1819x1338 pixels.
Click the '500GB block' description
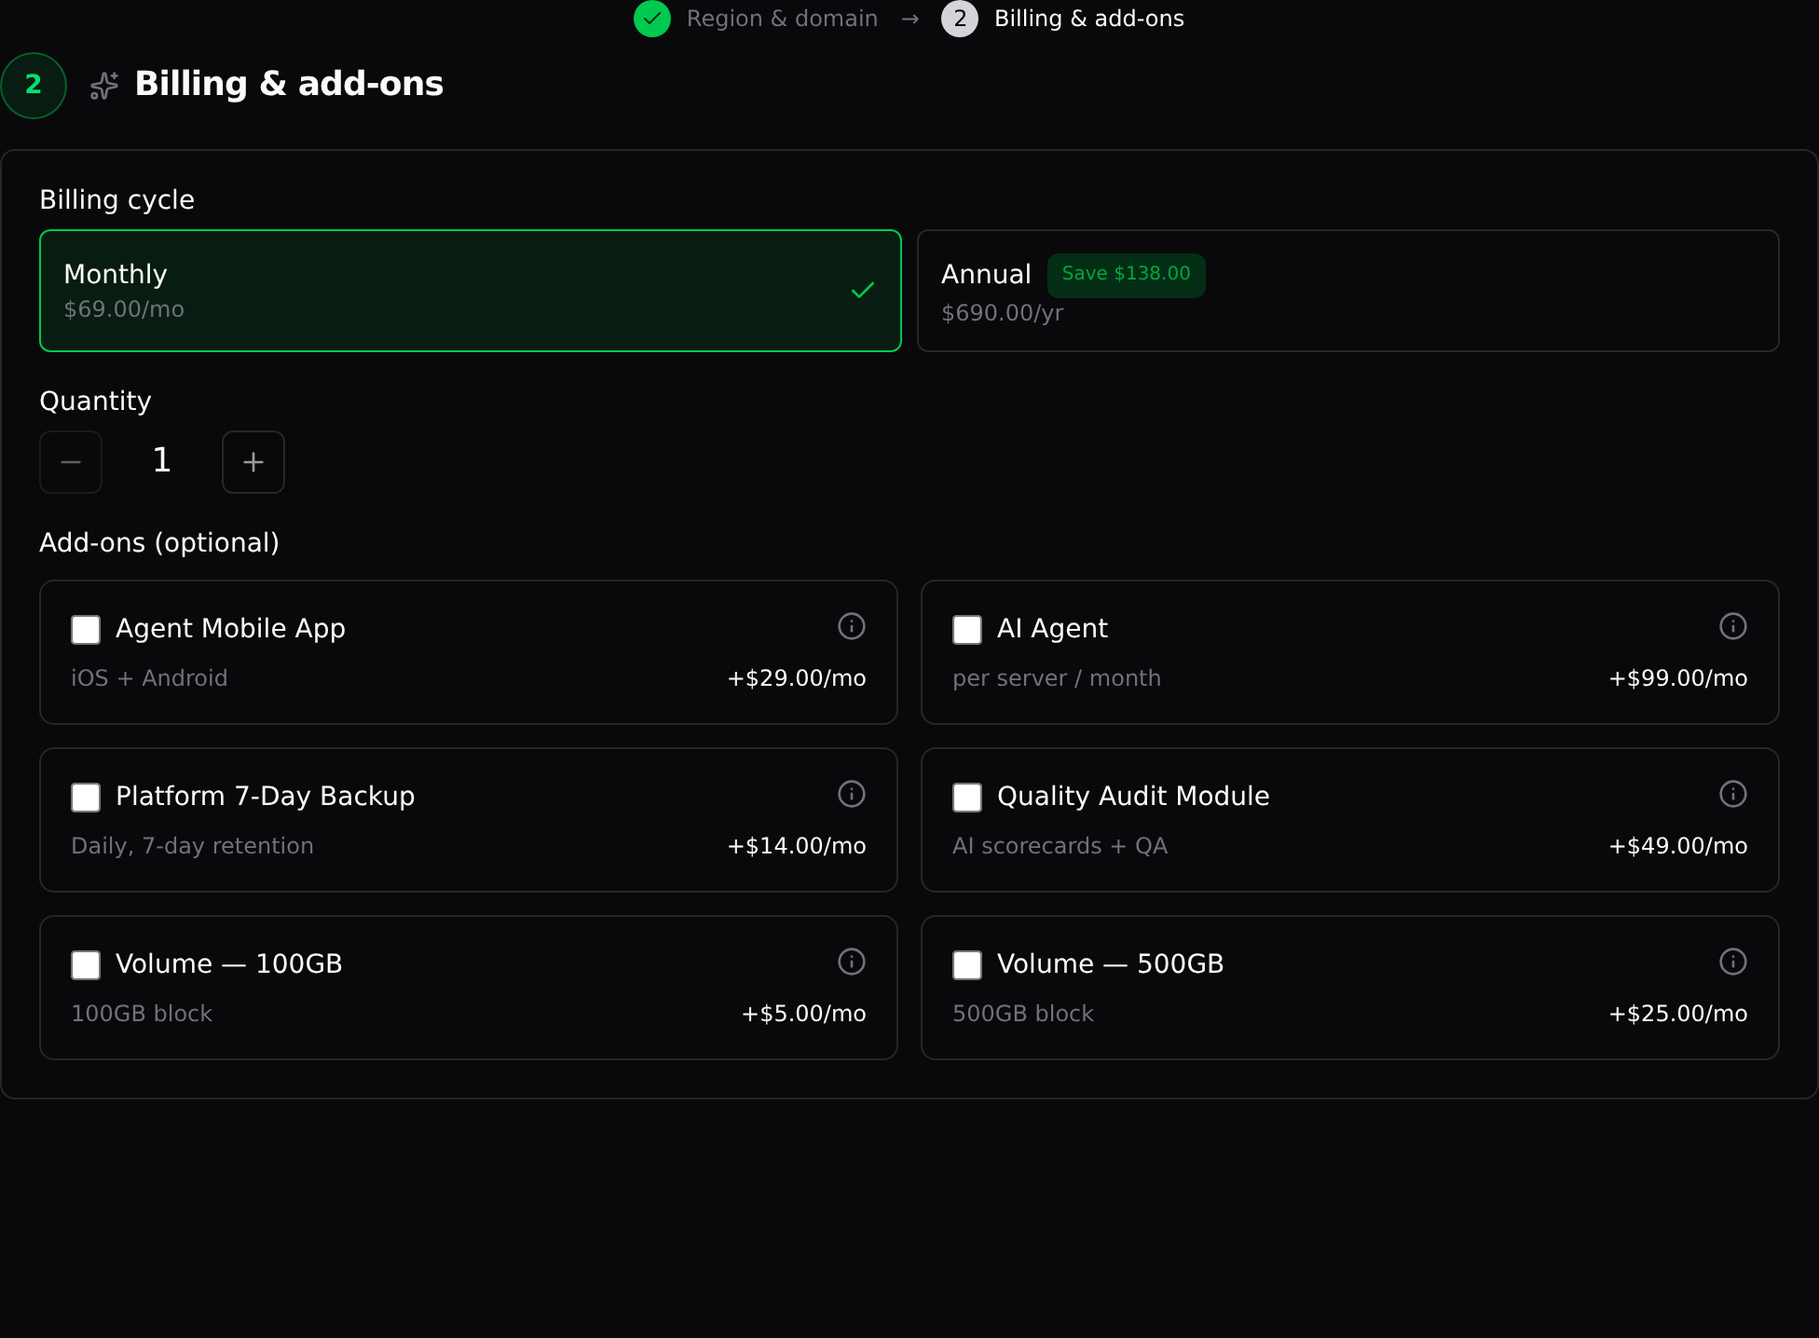1023,1014
